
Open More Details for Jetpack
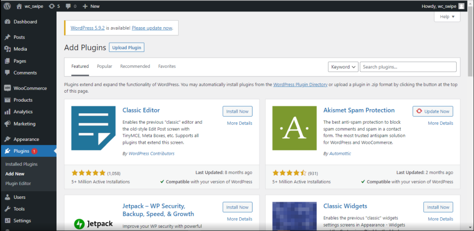[x=239, y=219]
